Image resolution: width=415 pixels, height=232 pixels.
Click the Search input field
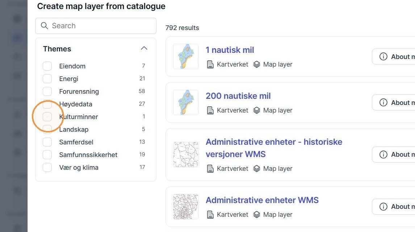click(96, 26)
